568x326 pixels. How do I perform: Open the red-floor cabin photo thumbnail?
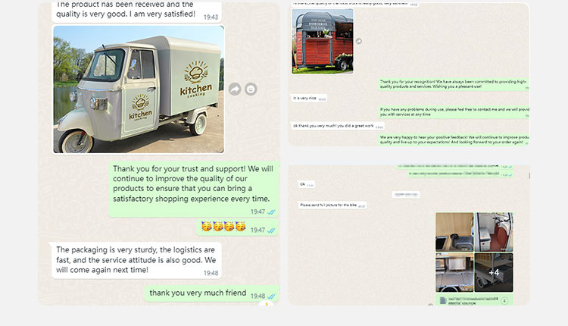tap(494, 232)
